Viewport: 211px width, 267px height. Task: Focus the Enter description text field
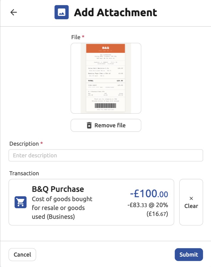tap(106, 155)
